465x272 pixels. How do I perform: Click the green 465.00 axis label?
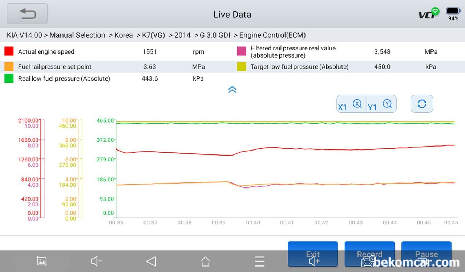pyautogui.click(x=105, y=120)
